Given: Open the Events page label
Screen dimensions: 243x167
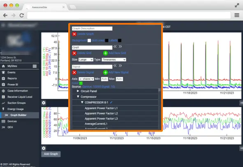Looking at the screenshot, I should click(12, 72).
